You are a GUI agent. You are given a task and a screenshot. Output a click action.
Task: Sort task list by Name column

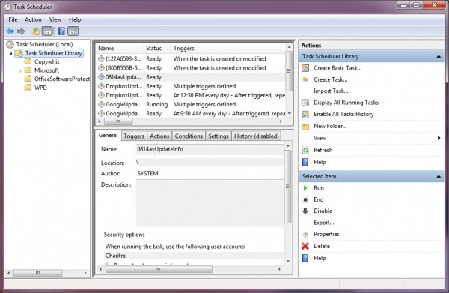[120, 48]
